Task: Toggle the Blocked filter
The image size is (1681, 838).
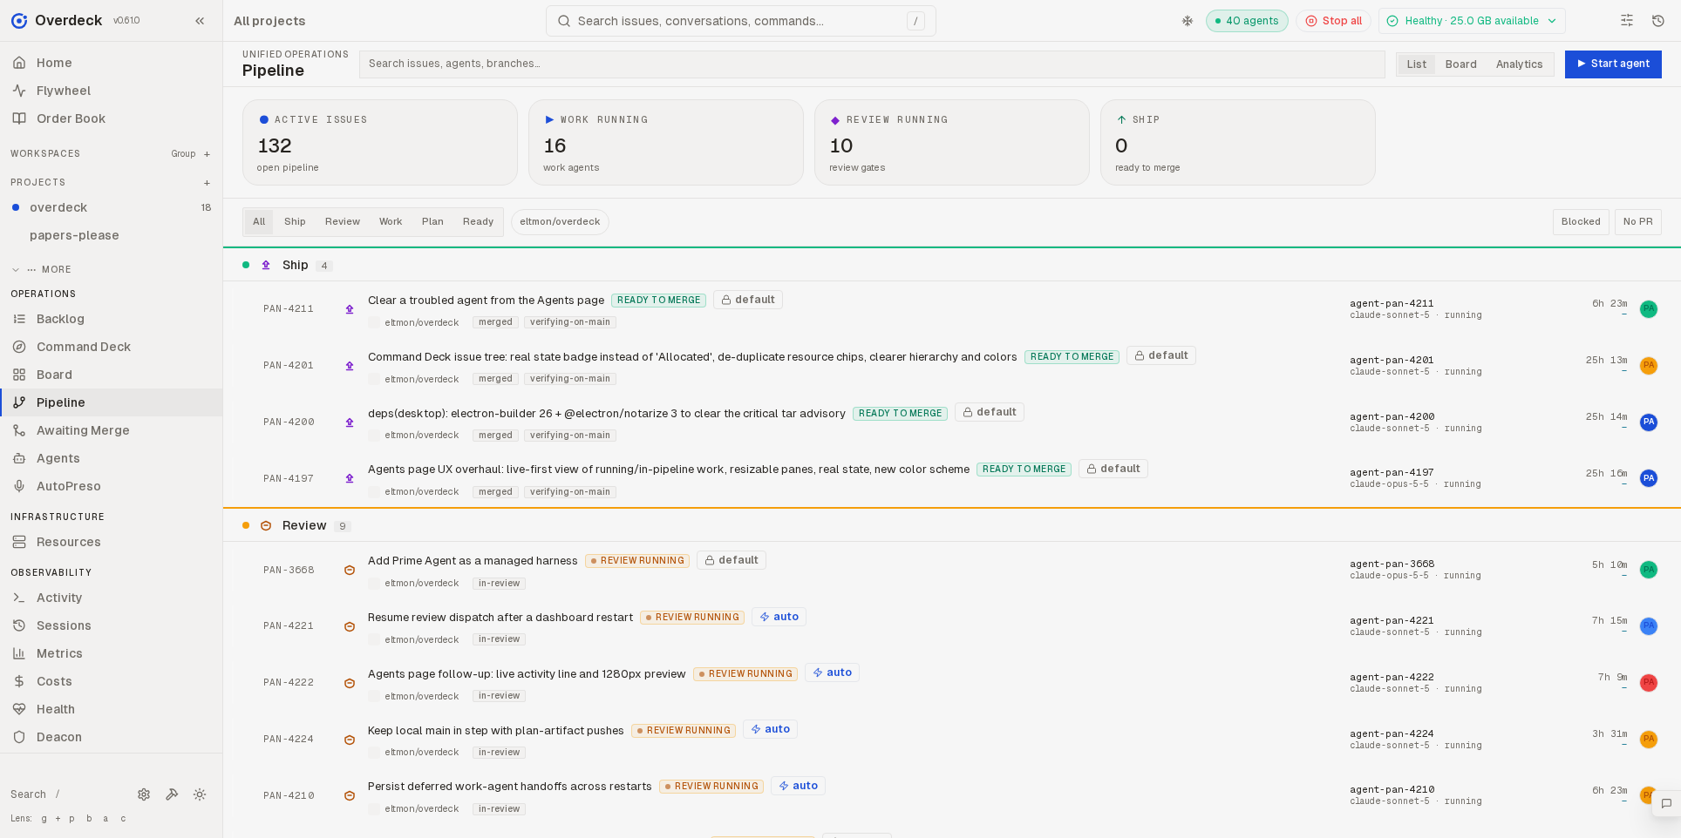Action: pyautogui.click(x=1581, y=222)
